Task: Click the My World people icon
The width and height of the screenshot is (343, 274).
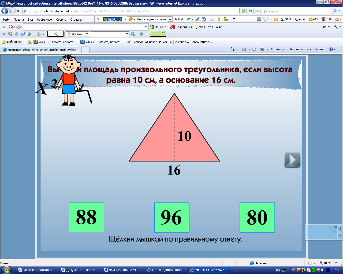Action: (x=226, y=19)
